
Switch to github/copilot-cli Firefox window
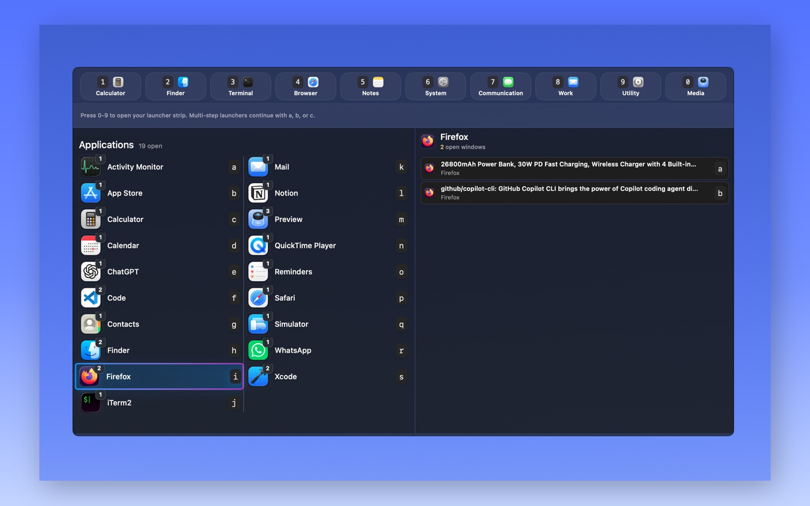pos(574,193)
